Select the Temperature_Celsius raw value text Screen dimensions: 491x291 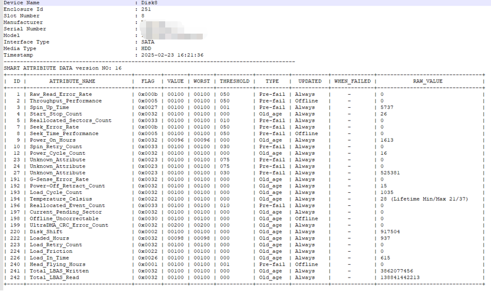[424, 199]
